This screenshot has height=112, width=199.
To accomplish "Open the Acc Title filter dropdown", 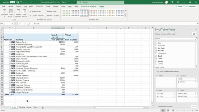I will tap(50, 40).
